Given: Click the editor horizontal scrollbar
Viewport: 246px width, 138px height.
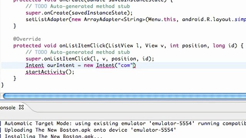Looking at the screenshot, I should click(125, 96).
